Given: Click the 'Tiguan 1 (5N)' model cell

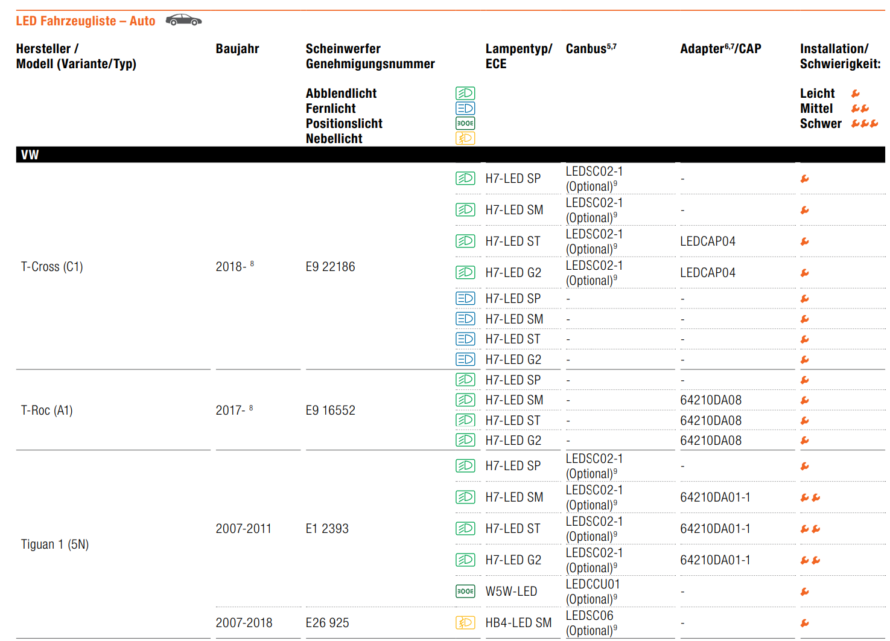Looking at the screenshot, I should (55, 544).
